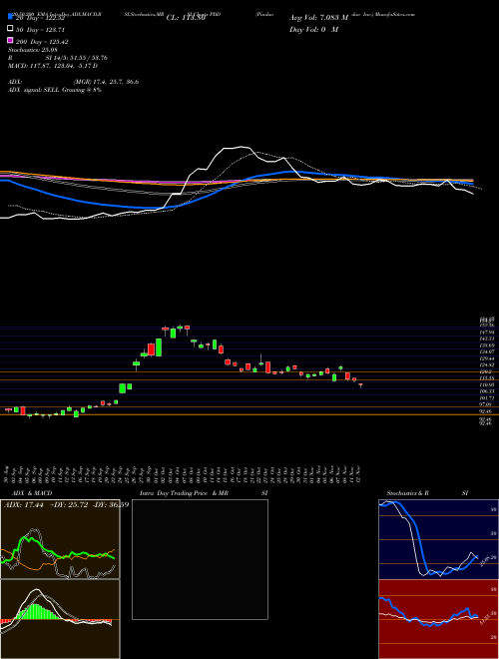Viewport: 499px width, 659px height.
Task: Open the red-background RSI panel
Action: point(438,619)
